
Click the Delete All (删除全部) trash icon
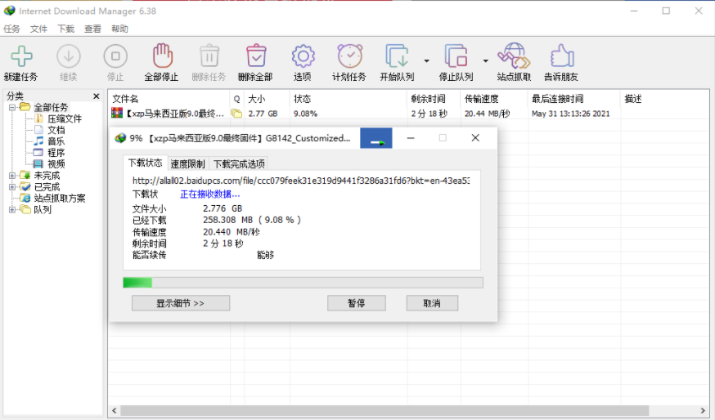tap(254, 56)
